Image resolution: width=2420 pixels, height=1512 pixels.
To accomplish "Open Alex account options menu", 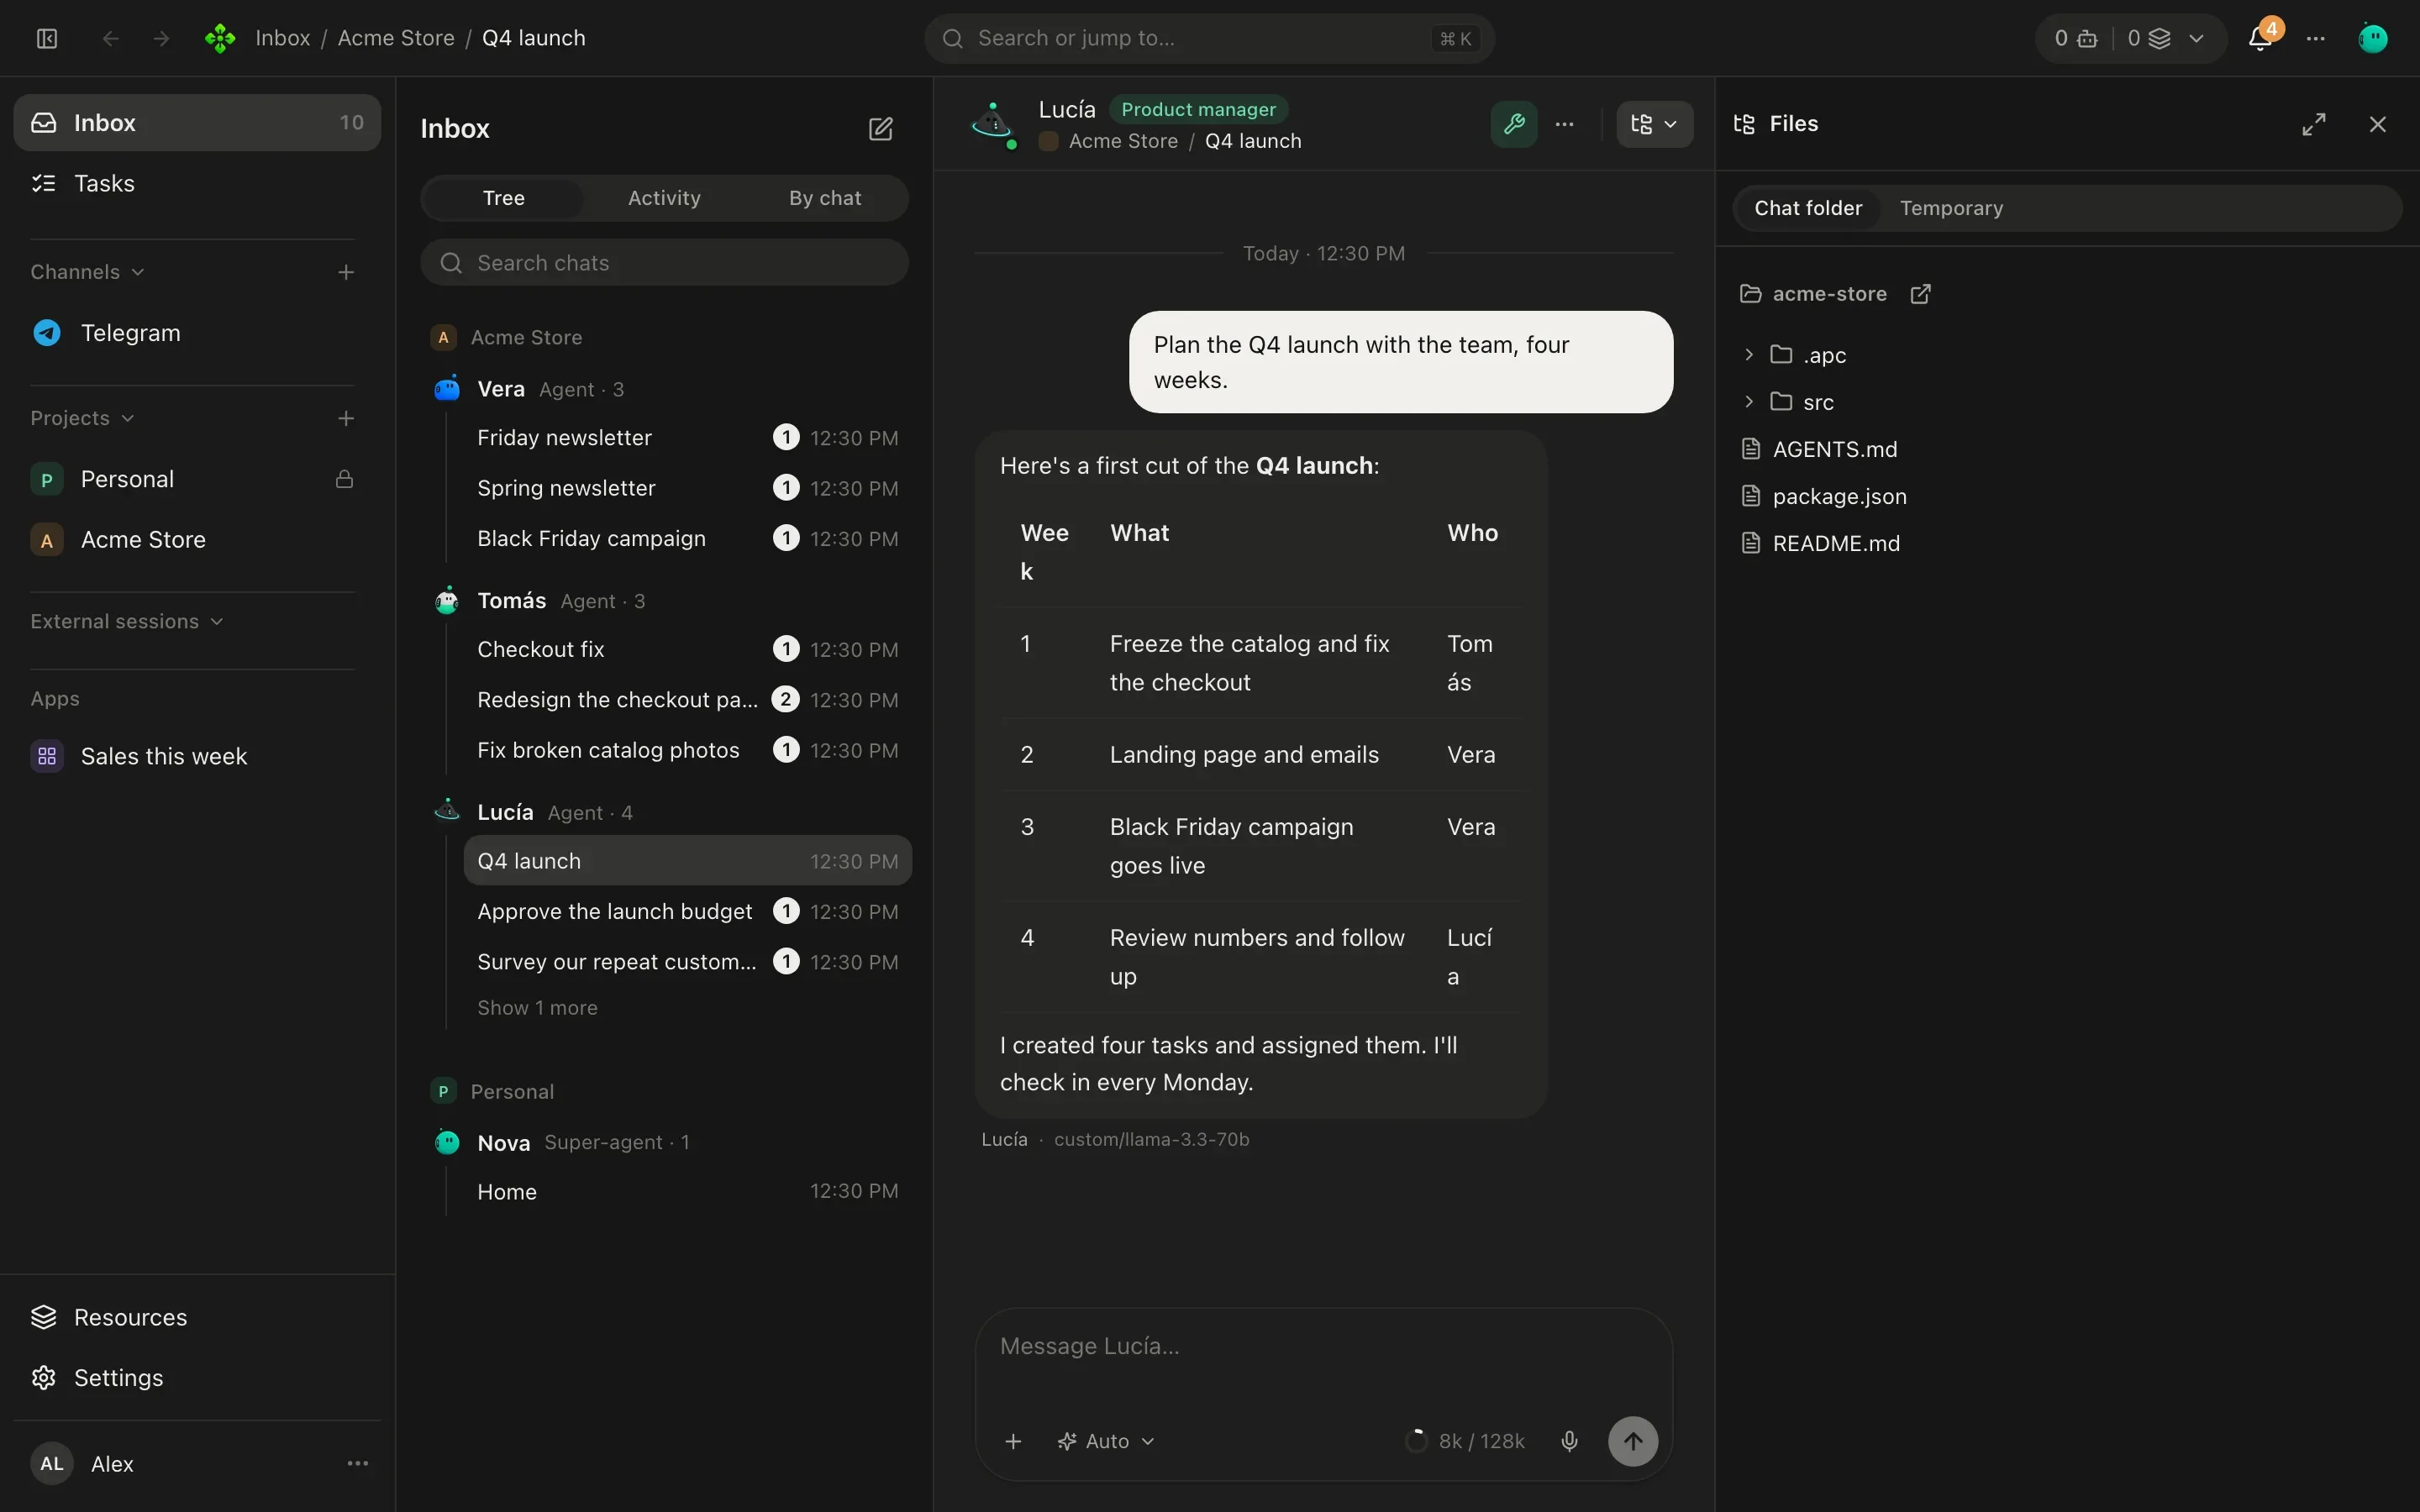I will point(357,1463).
